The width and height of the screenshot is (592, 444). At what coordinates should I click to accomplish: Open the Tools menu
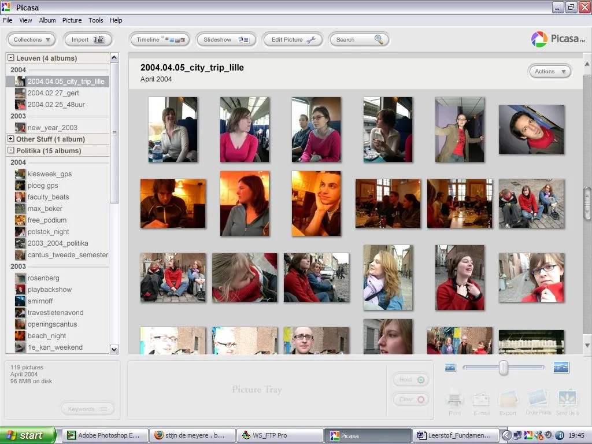(96, 20)
